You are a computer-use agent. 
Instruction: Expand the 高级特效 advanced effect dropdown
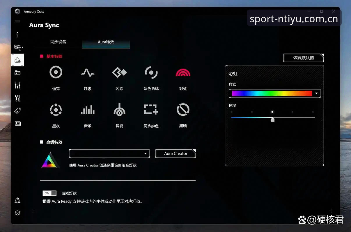tap(109, 154)
